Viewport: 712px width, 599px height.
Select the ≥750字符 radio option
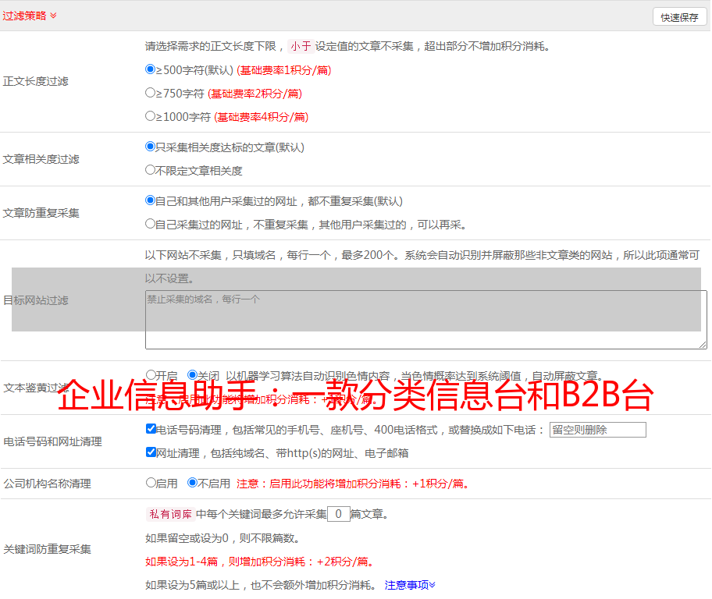click(151, 93)
